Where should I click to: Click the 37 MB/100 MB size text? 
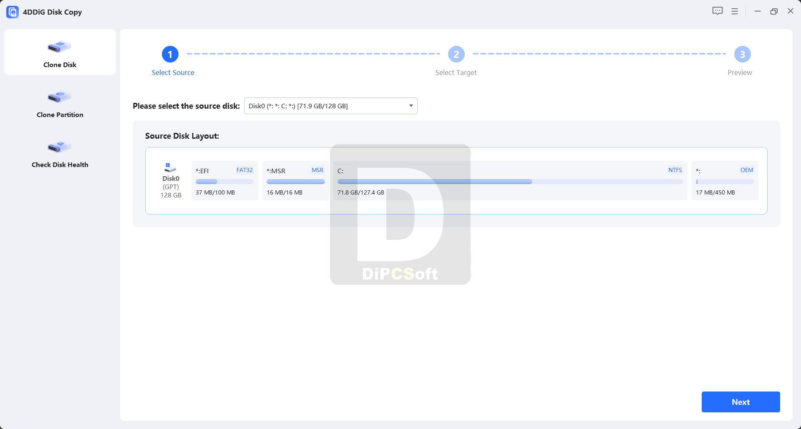(x=215, y=192)
